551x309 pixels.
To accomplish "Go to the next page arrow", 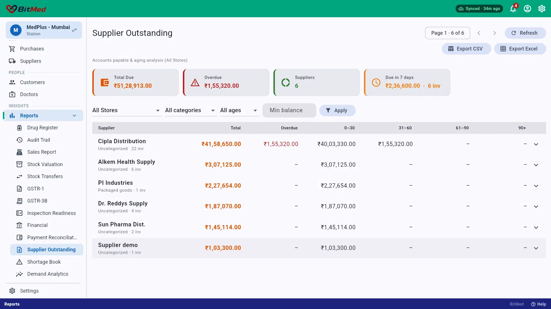I will [495, 33].
